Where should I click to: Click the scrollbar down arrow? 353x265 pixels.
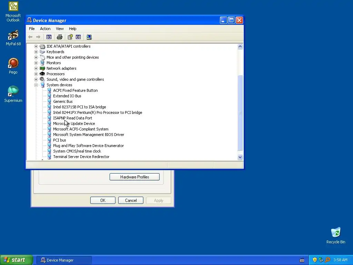pyautogui.click(x=240, y=157)
